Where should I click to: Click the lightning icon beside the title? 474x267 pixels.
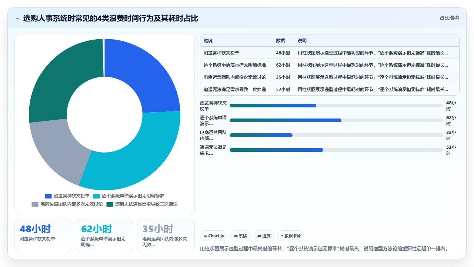(17, 19)
